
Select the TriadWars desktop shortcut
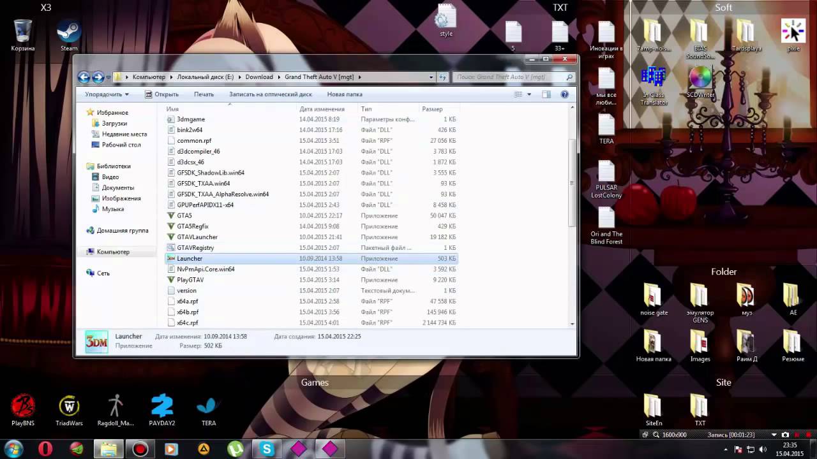[x=69, y=411]
